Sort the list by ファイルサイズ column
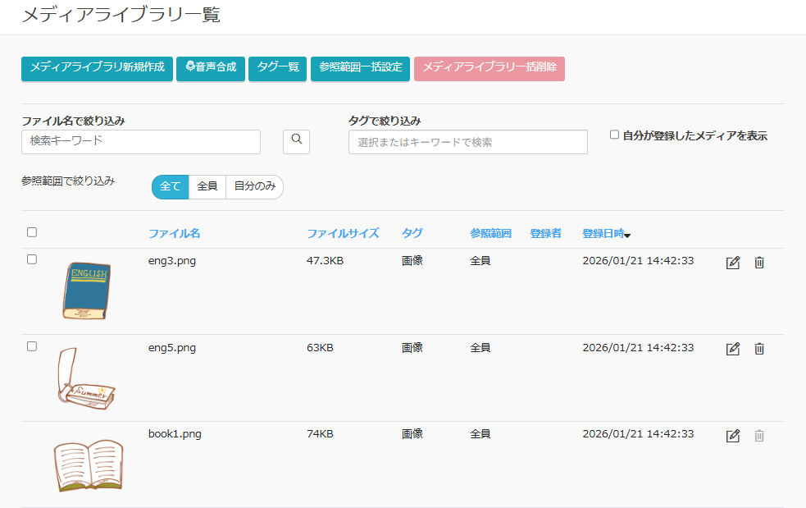The image size is (806, 508). click(343, 234)
